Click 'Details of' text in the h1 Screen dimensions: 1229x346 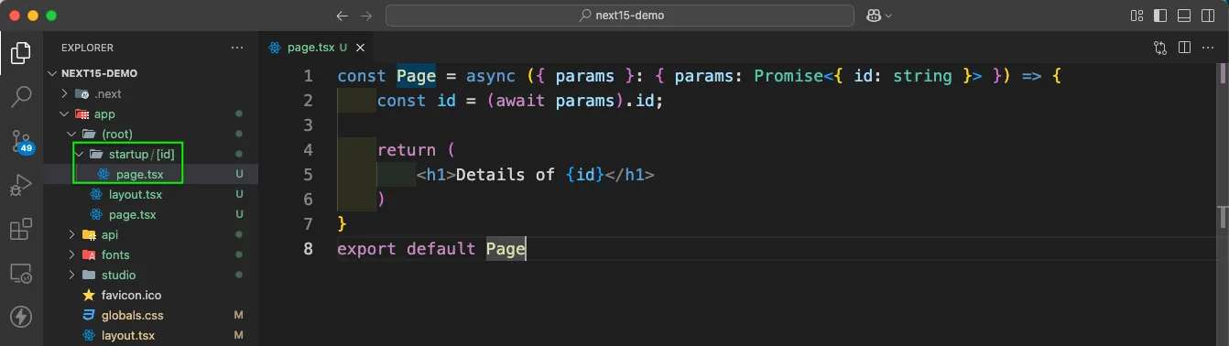[506, 175]
